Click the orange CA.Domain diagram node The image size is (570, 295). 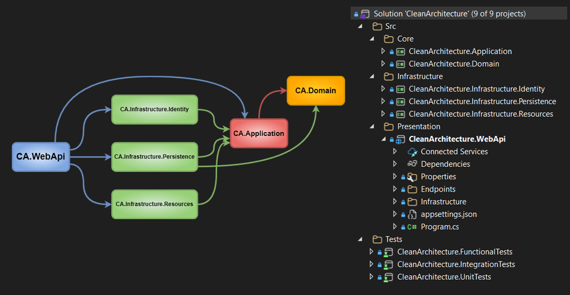pyautogui.click(x=315, y=90)
